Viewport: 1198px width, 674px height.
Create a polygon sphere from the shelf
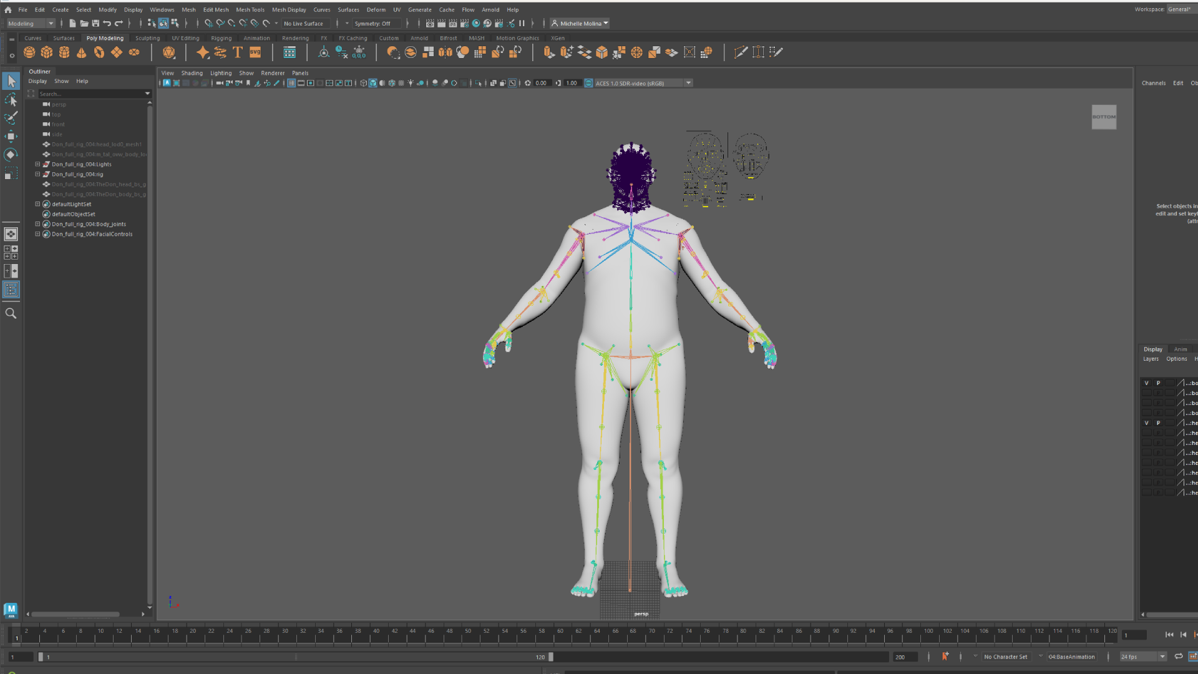(x=29, y=52)
